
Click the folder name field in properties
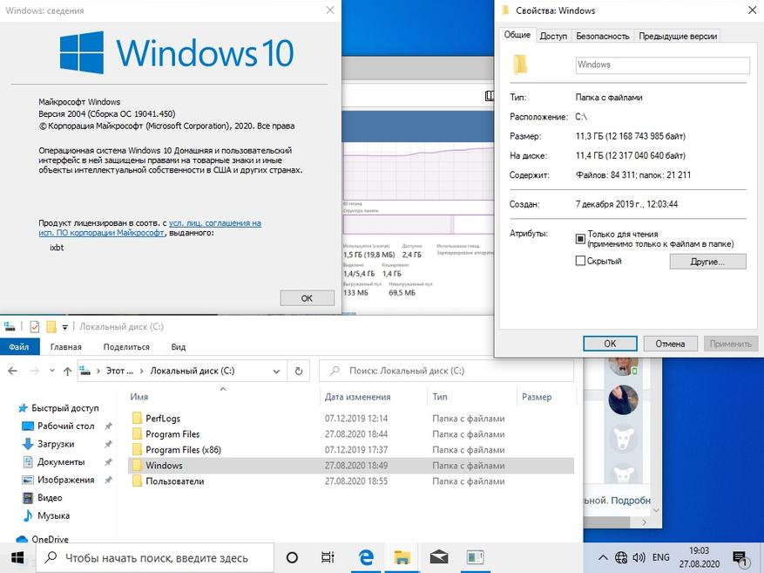click(x=663, y=65)
